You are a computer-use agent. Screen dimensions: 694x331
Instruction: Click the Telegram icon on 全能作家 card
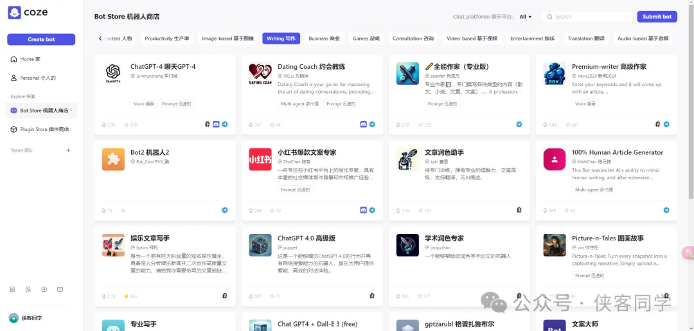(519, 124)
